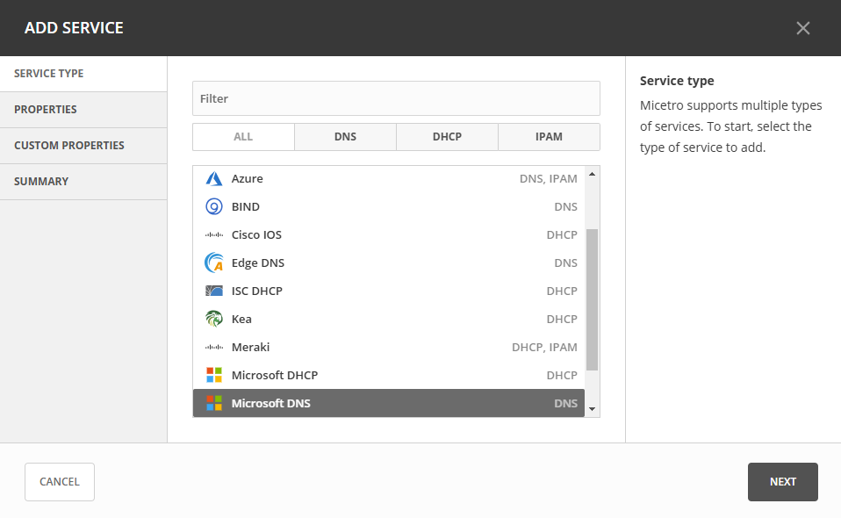Filter services by DHCP type
The width and height of the screenshot is (841, 518).
447,137
